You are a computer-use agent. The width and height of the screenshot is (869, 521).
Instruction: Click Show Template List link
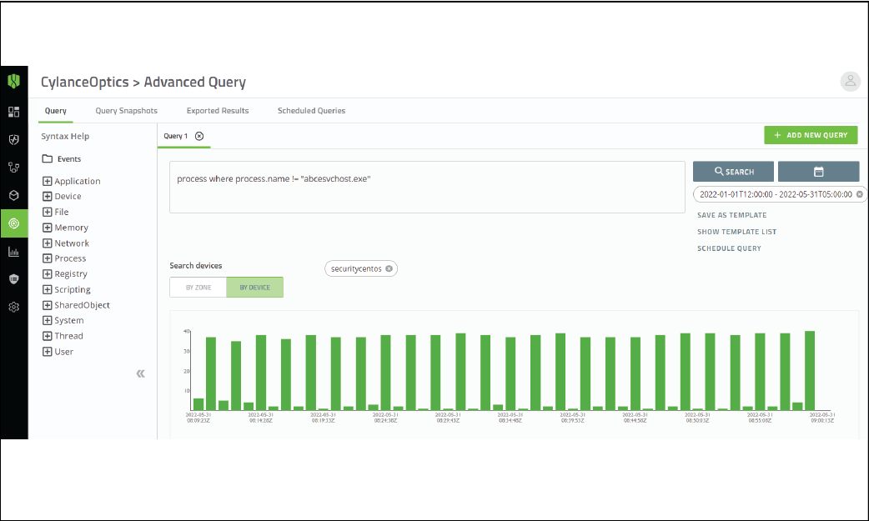click(x=736, y=232)
